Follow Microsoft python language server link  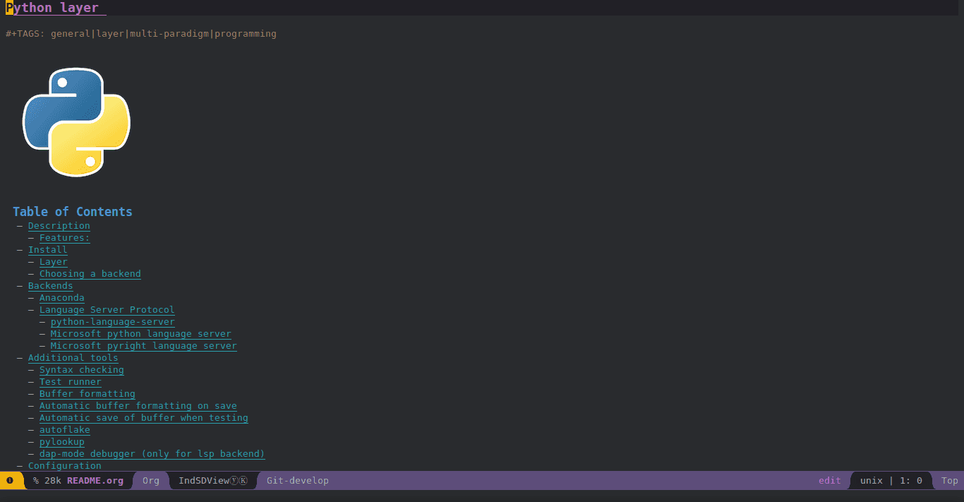pyautogui.click(x=141, y=334)
